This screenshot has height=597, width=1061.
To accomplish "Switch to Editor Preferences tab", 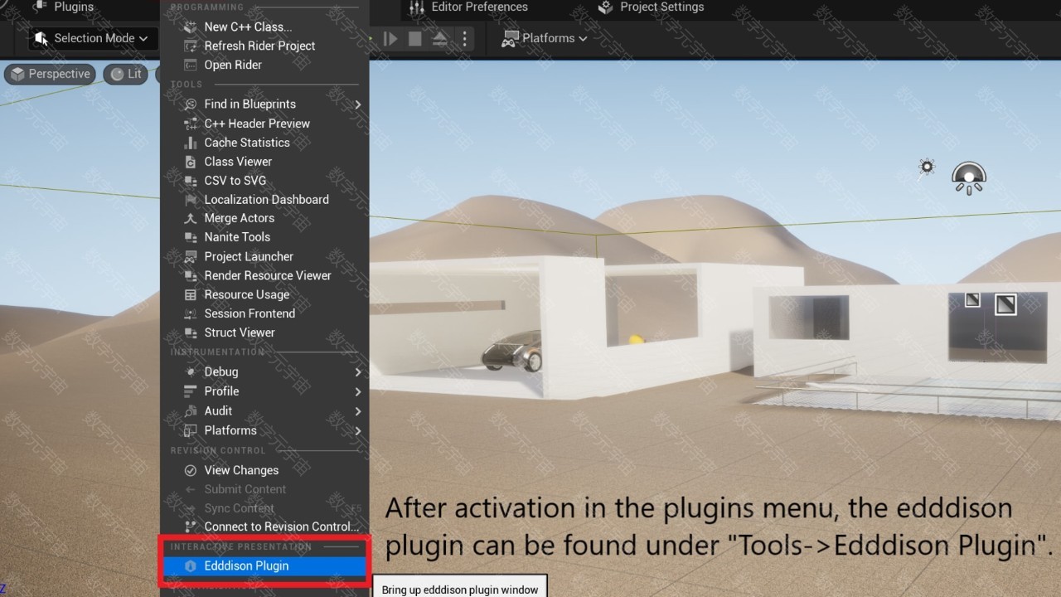I will coord(468,7).
